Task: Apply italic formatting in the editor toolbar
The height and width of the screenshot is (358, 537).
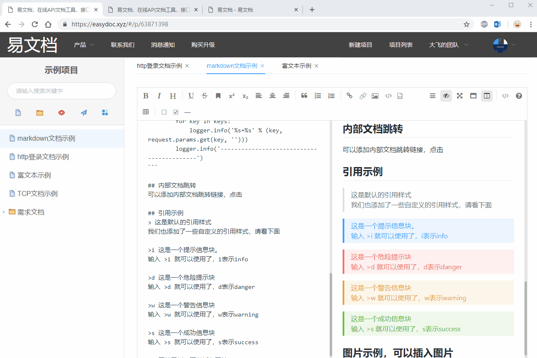Action: (x=159, y=96)
